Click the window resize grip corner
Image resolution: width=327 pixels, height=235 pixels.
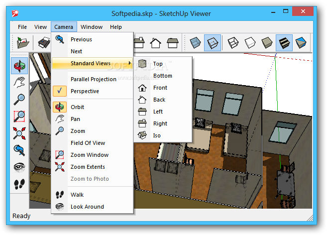pos(310,218)
